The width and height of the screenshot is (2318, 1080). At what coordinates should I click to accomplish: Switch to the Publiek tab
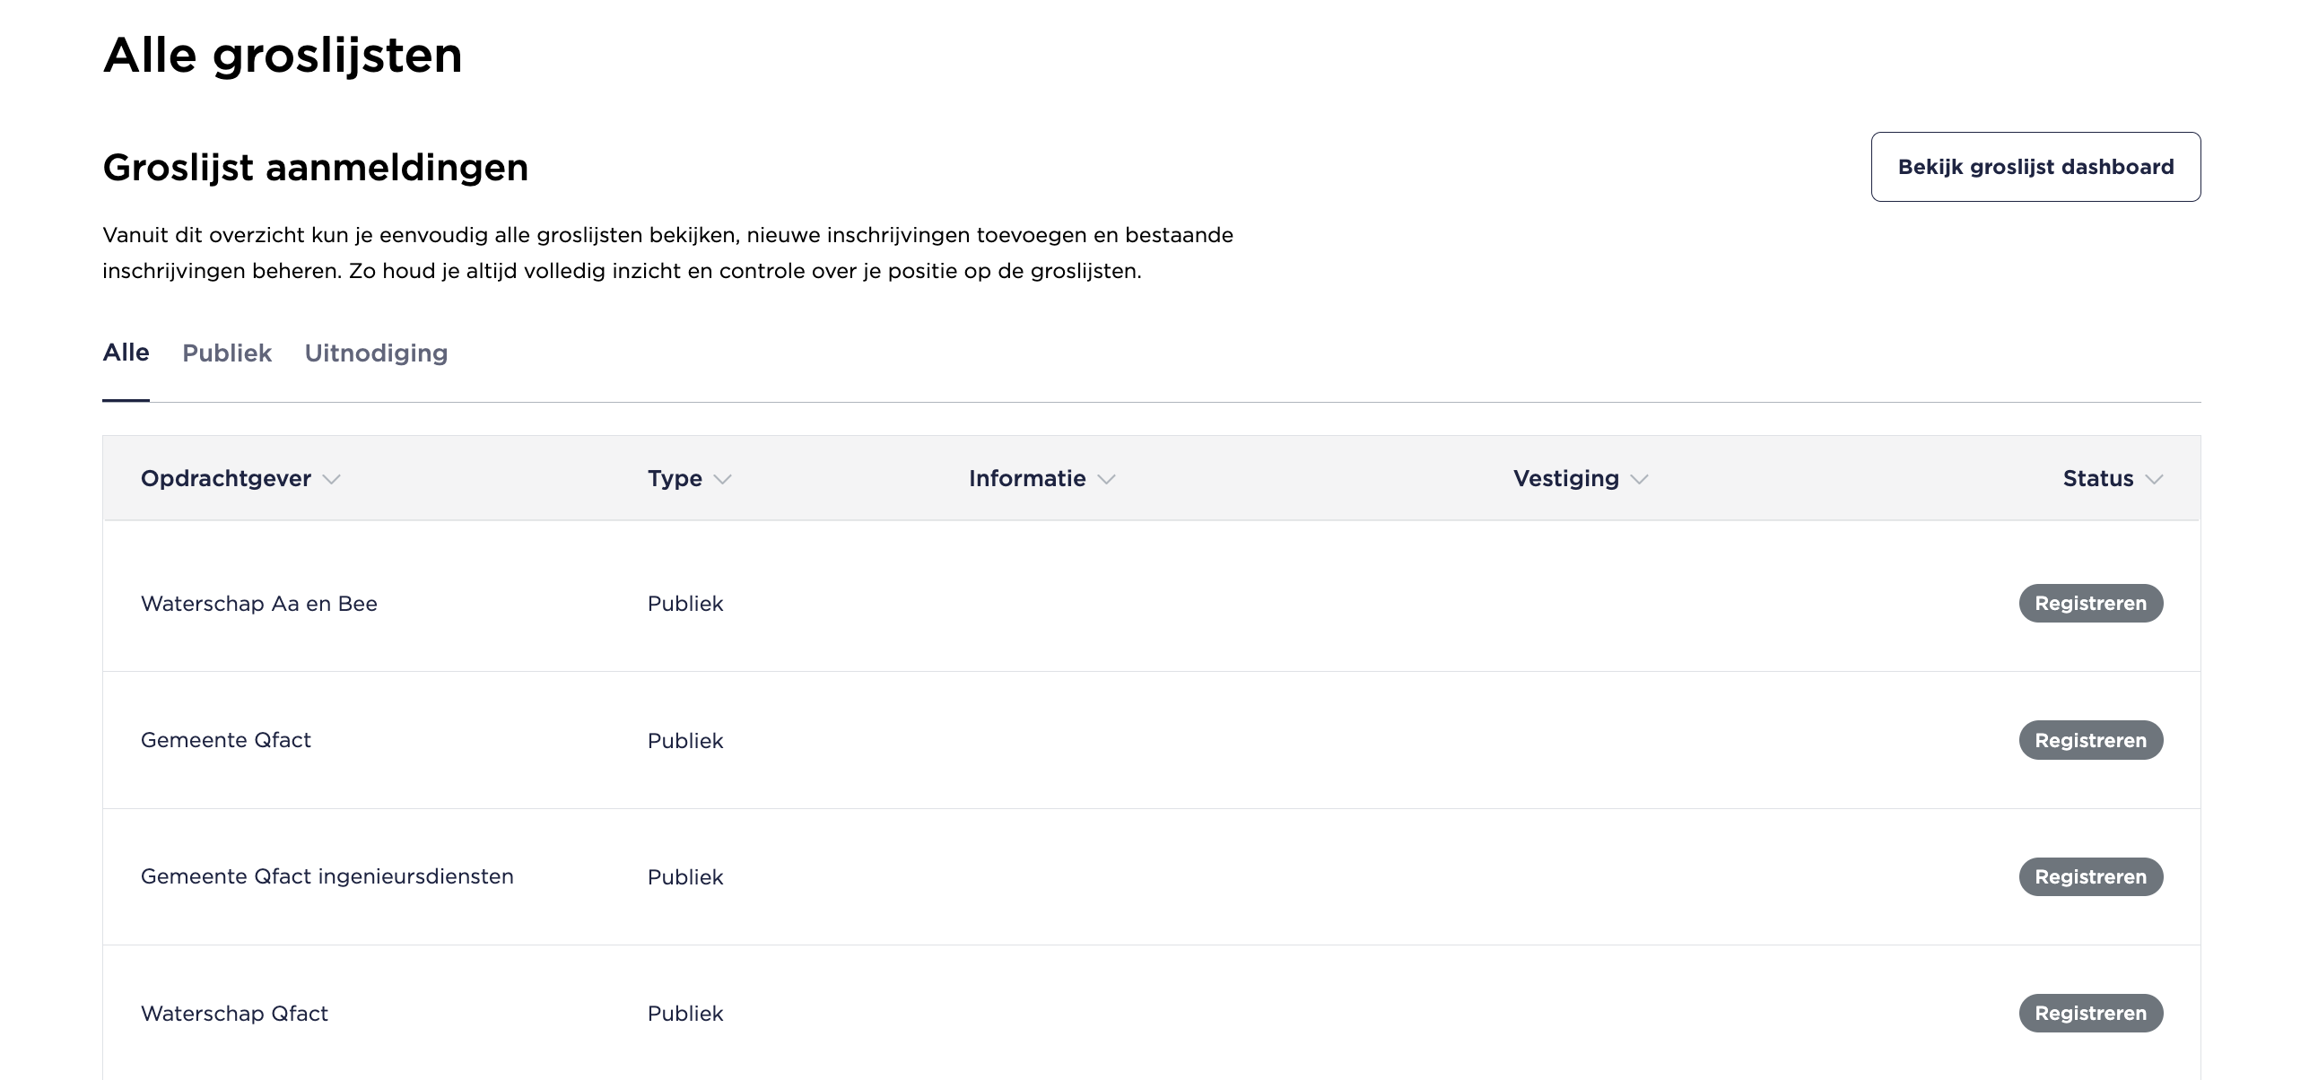pyautogui.click(x=227, y=353)
